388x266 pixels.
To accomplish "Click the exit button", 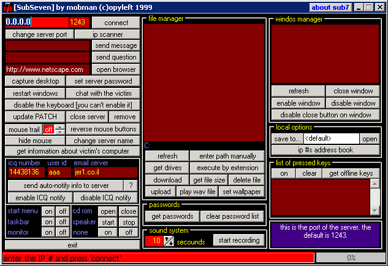I will click(x=72, y=244).
